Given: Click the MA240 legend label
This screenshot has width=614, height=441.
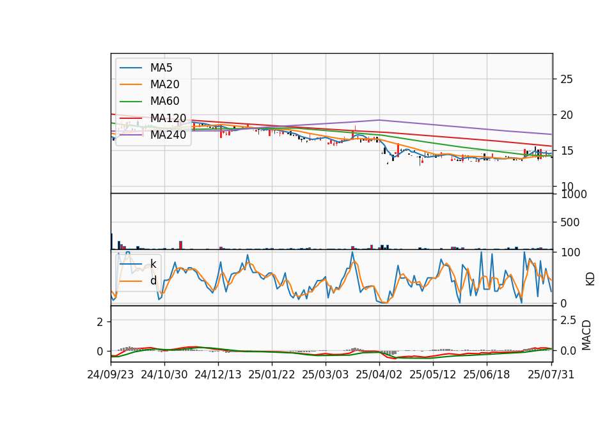Looking at the screenshot, I should click(x=168, y=135).
